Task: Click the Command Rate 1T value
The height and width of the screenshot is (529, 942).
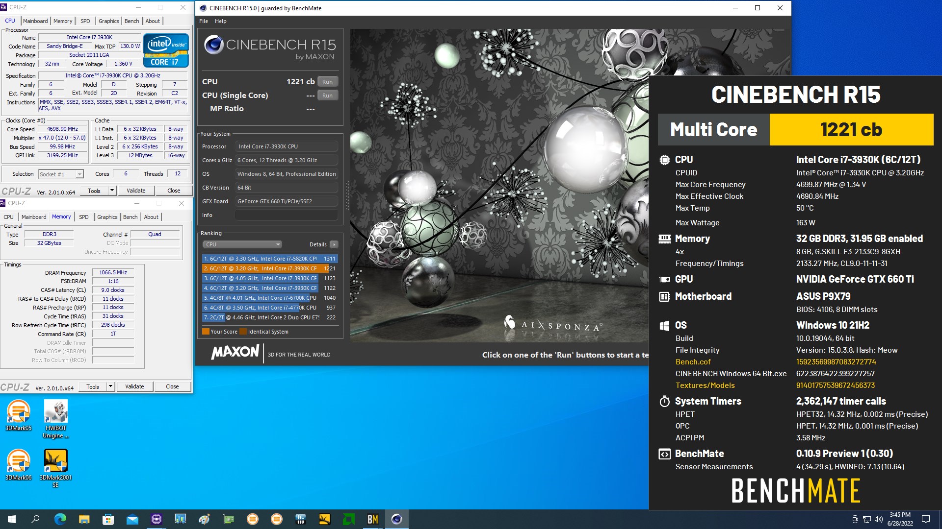Action: 113,334
